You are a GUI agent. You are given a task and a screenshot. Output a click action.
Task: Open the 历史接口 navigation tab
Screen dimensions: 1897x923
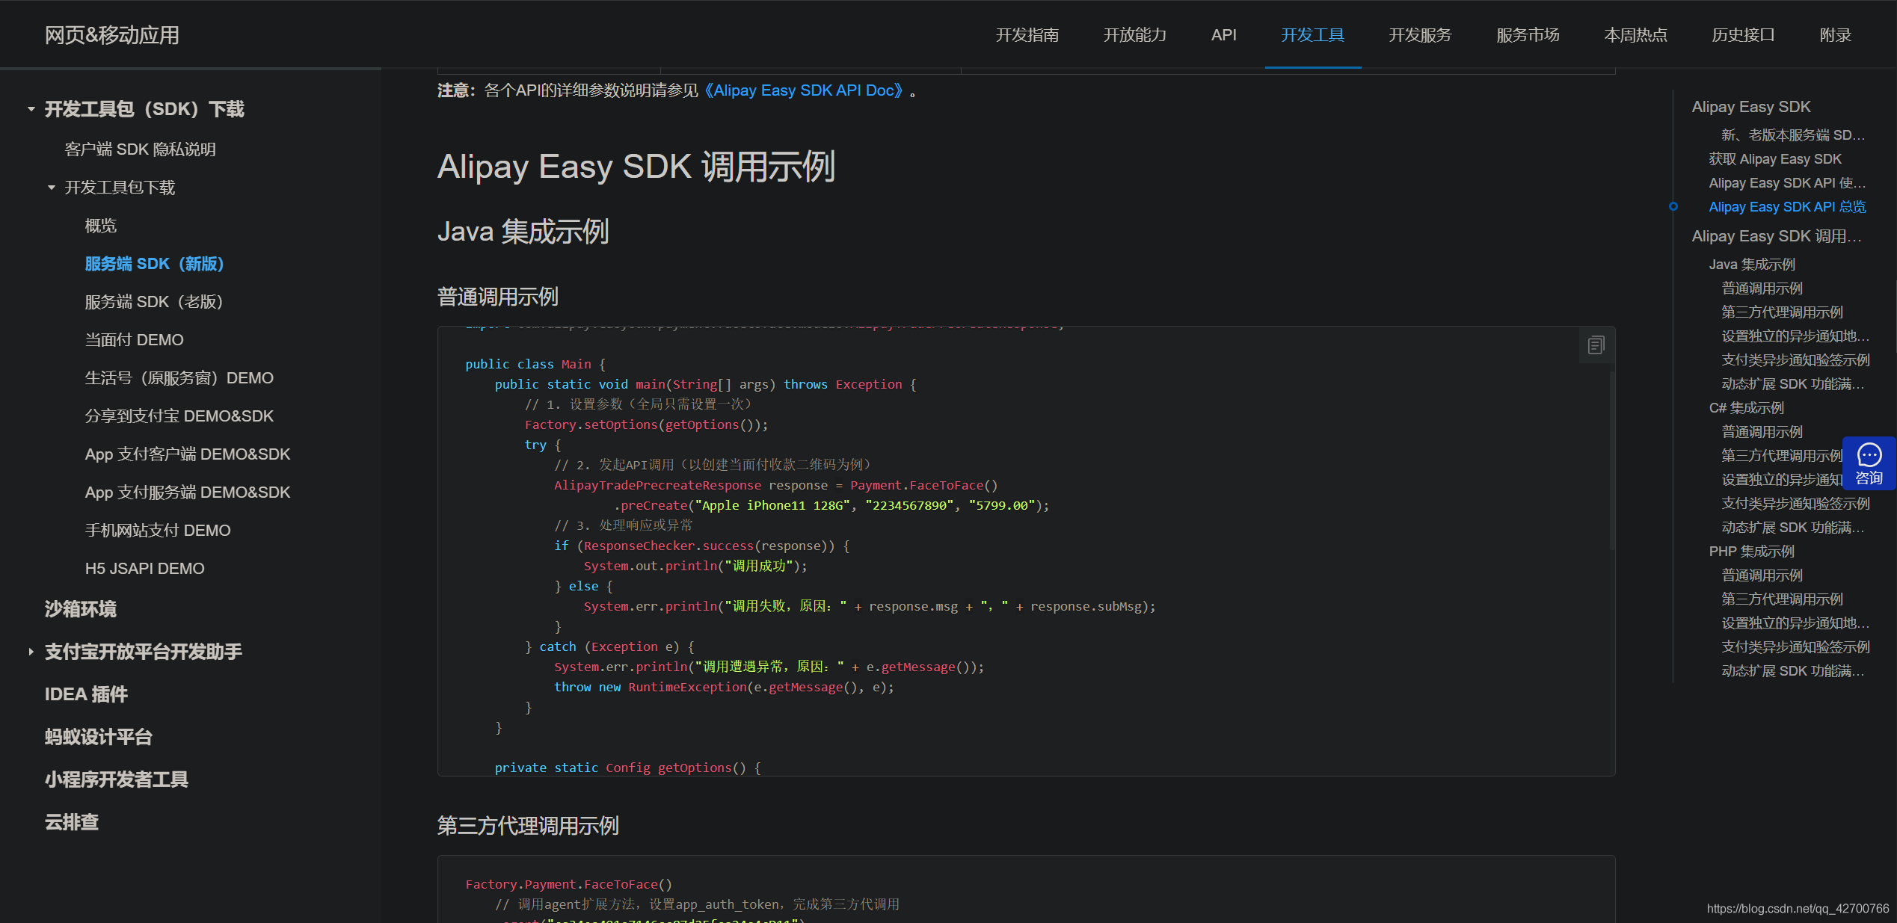tap(1743, 35)
